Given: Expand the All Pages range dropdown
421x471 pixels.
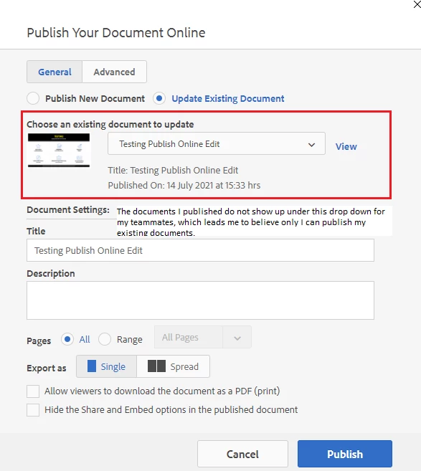Looking at the screenshot, I should (203, 337).
